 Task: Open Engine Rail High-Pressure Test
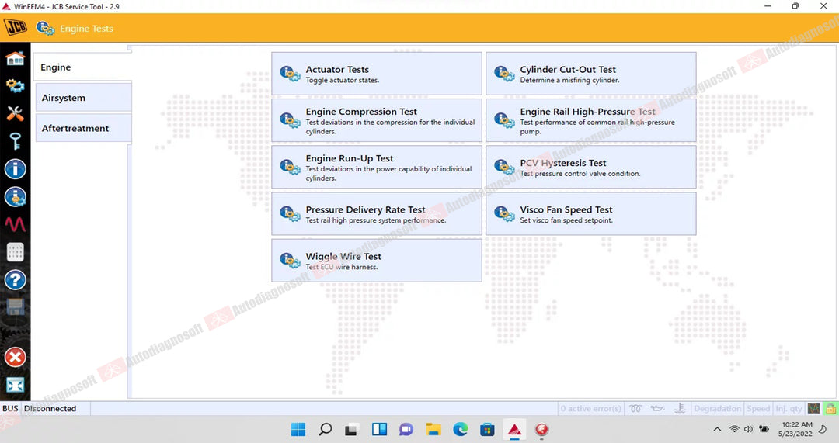pyautogui.click(x=590, y=120)
